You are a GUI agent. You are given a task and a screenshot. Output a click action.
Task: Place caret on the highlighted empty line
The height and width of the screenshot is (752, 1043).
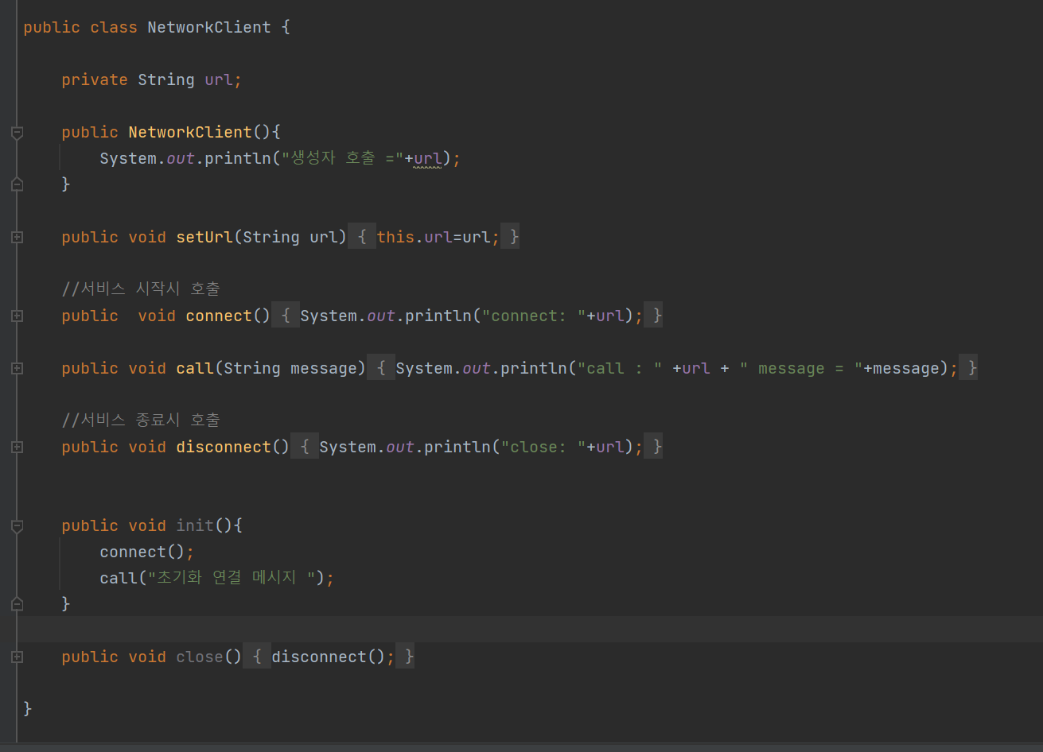coord(529,629)
